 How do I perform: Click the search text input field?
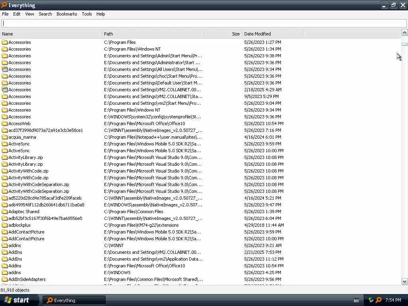coord(204,24)
